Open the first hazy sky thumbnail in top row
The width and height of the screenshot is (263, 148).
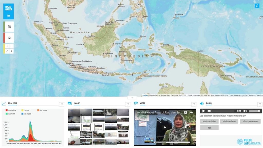point(74,112)
